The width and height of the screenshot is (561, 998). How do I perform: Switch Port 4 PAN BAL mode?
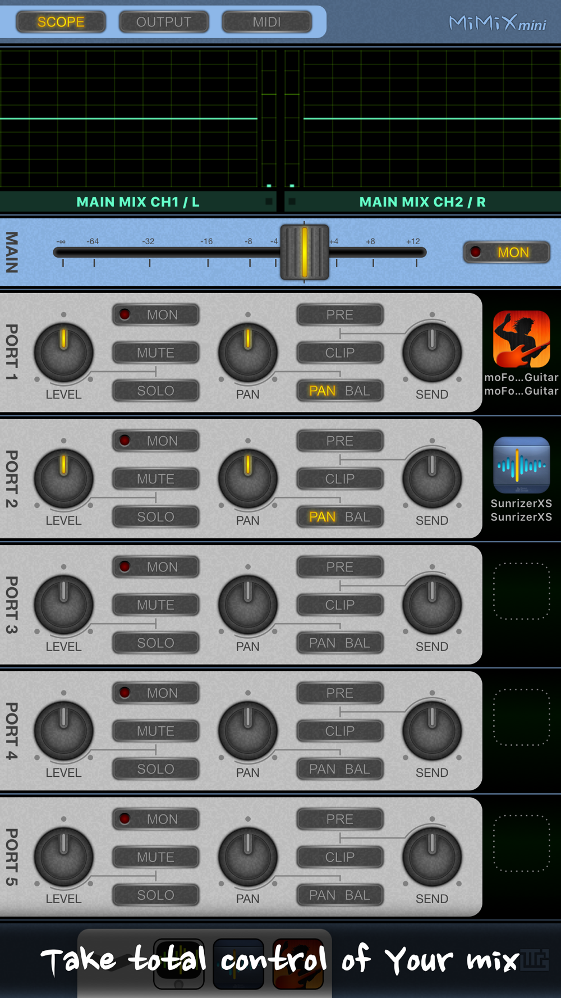click(340, 769)
